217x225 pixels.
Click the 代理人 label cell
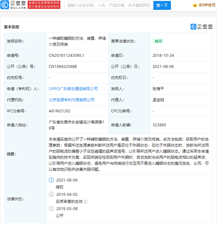tap(129, 100)
